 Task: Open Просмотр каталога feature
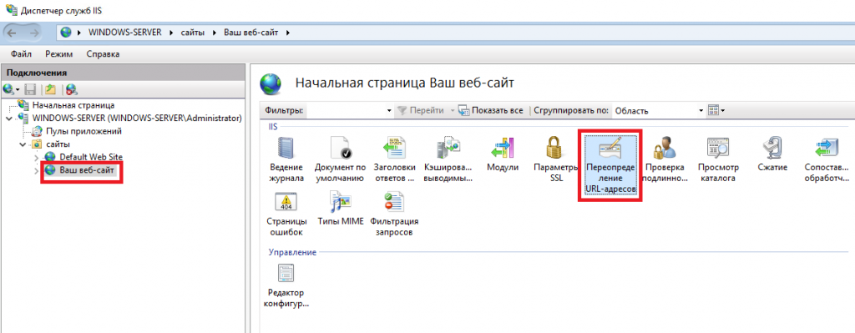coord(718,160)
